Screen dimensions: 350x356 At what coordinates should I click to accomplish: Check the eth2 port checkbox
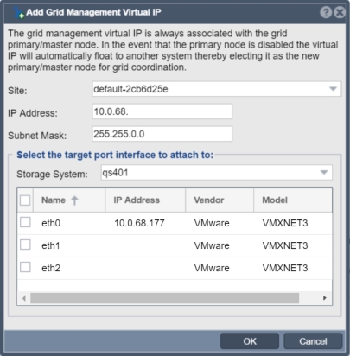pos(25,267)
